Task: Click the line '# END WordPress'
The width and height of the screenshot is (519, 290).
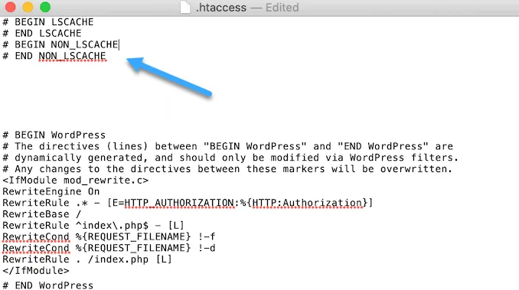Action: click(48, 285)
